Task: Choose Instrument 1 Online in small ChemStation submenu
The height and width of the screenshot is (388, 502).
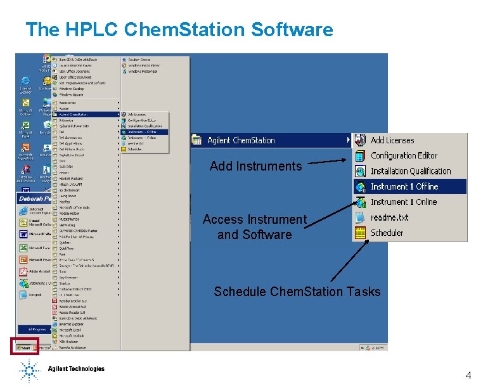Action: pos(145,138)
